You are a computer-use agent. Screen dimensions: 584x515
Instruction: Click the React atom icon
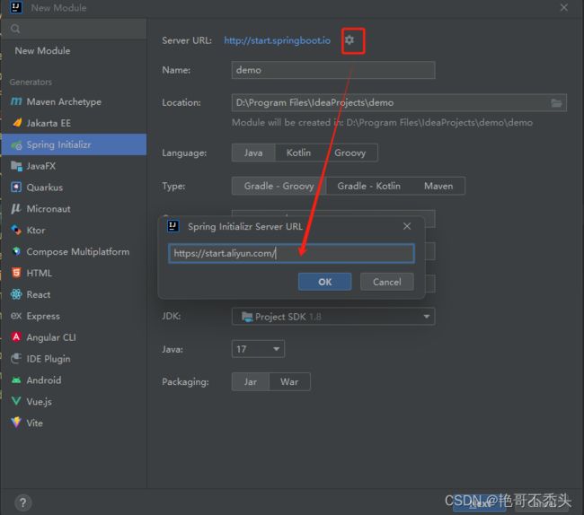16,294
